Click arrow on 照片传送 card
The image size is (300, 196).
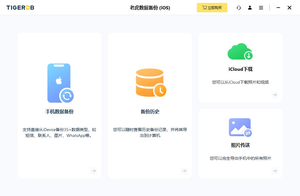[x=275, y=171]
